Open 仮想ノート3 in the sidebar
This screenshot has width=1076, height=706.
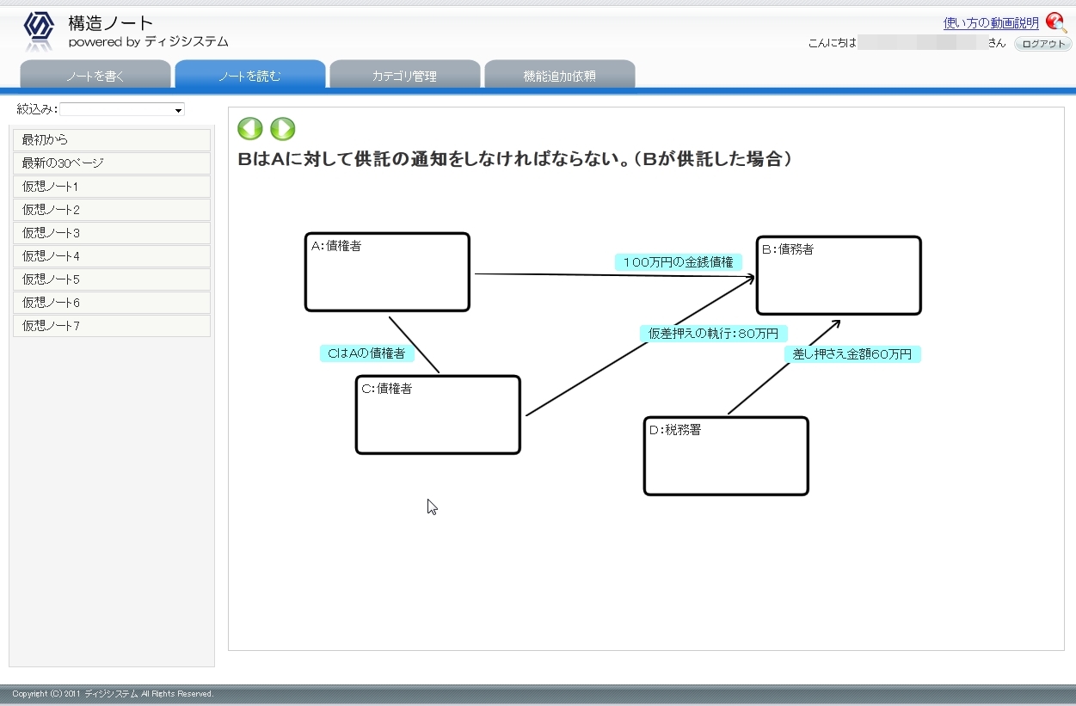pos(112,233)
